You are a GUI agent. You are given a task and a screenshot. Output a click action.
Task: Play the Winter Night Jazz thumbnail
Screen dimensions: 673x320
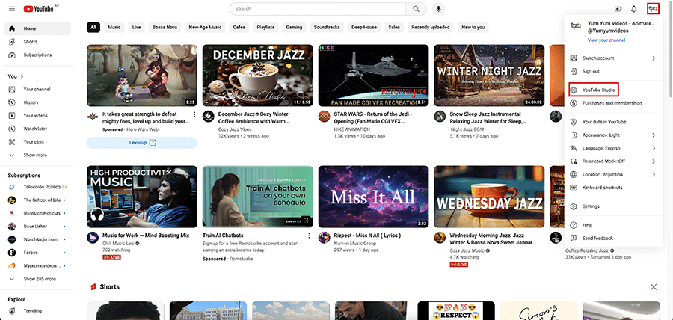pyautogui.click(x=489, y=76)
